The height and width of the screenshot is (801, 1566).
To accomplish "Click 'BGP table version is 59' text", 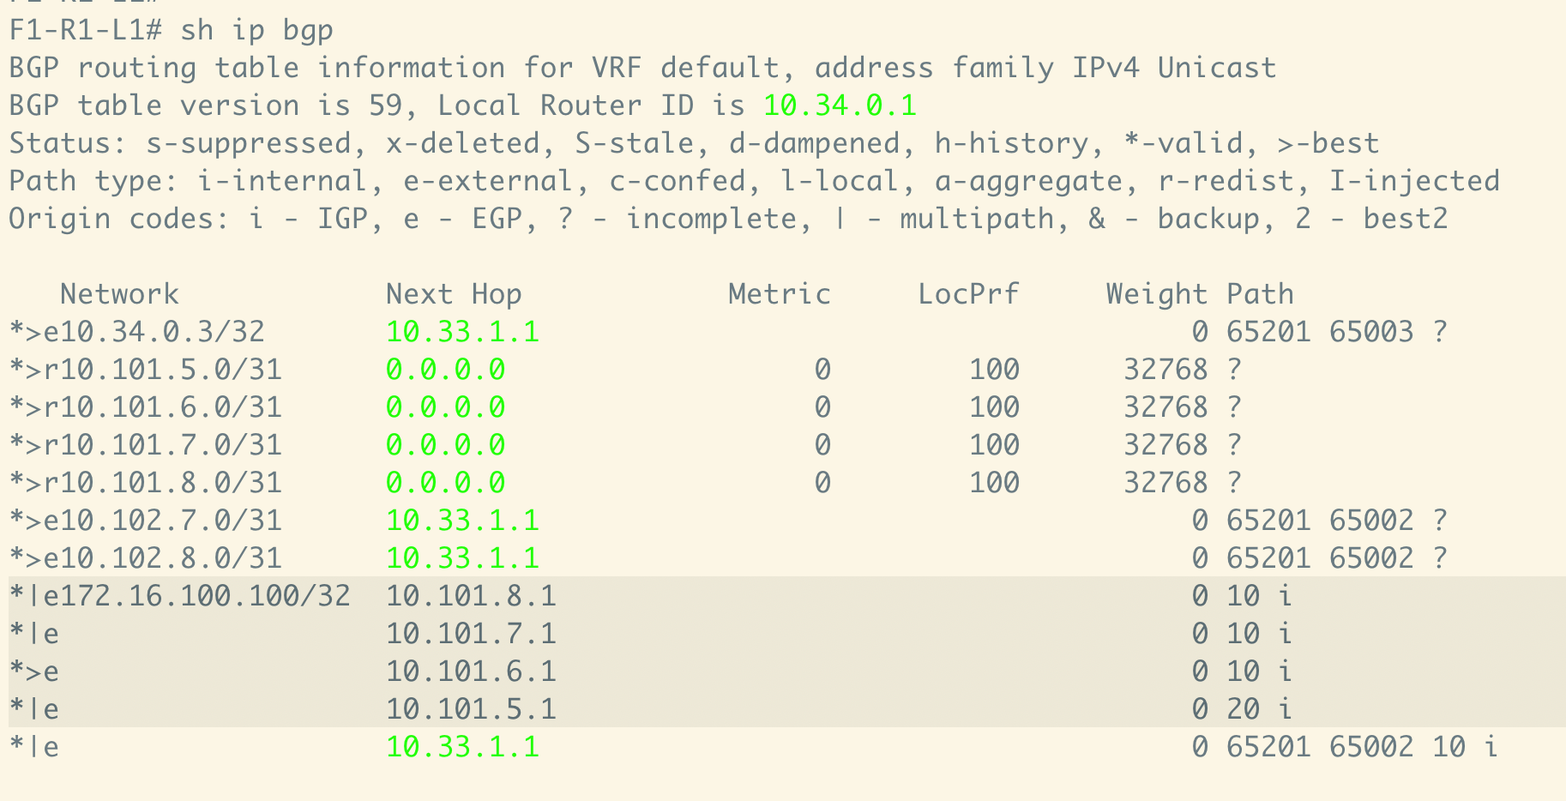I will [x=205, y=105].
